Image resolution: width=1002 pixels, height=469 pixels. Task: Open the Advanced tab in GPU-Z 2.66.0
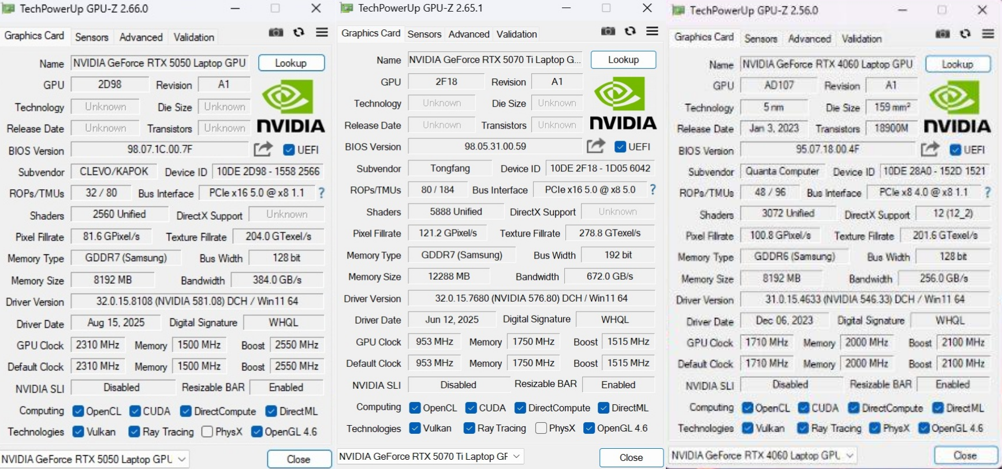pos(141,37)
